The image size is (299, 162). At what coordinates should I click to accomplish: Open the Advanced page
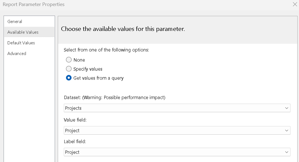tap(17, 53)
